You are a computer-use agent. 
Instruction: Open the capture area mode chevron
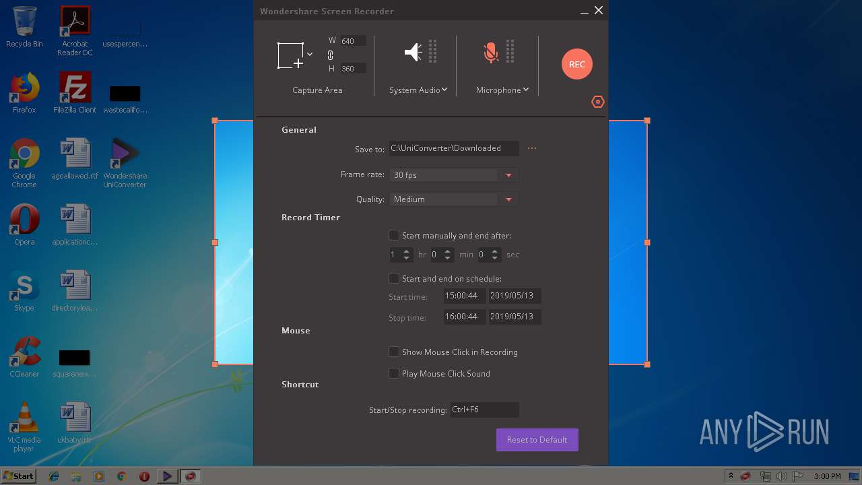[x=310, y=54]
